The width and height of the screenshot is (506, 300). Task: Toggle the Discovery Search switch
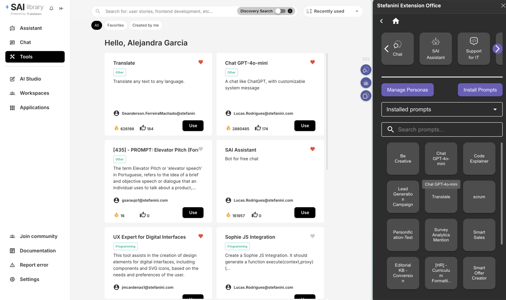click(x=280, y=11)
